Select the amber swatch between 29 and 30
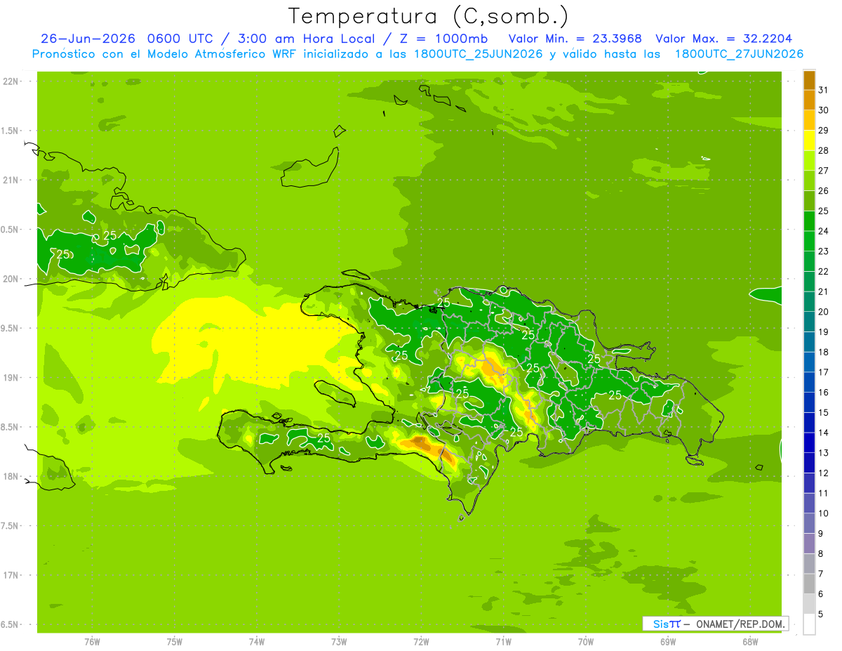 (x=809, y=120)
